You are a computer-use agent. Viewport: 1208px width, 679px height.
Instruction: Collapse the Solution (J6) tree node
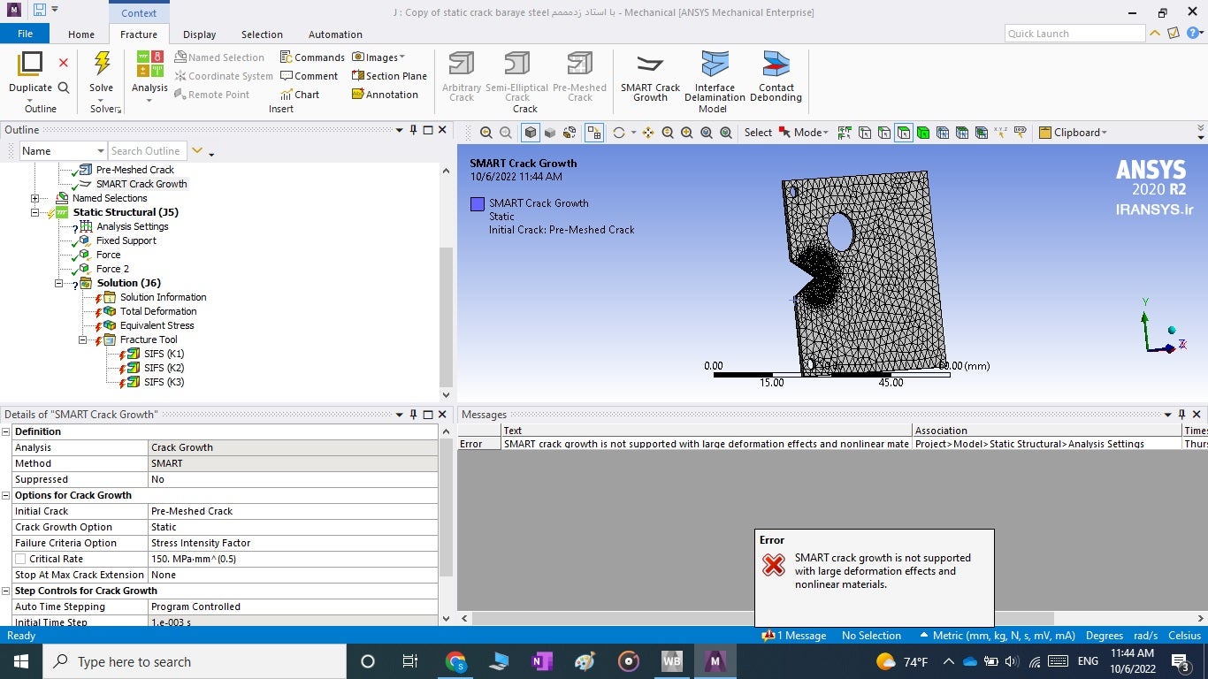[59, 283]
